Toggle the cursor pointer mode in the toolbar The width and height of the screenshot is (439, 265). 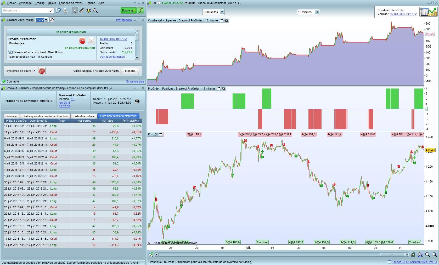pos(75,10)
